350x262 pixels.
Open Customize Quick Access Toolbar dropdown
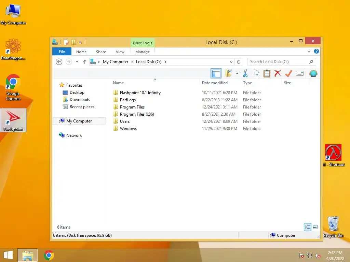tap(80, 43)
